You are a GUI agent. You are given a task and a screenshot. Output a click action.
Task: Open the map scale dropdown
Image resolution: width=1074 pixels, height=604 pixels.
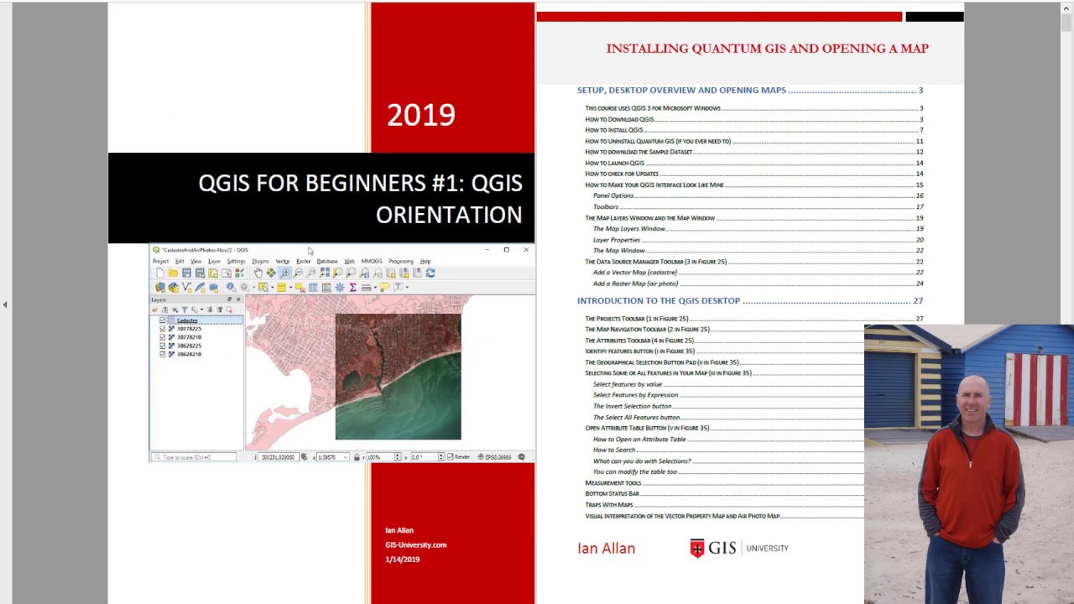pyautogui.click(x=346, y=457)
